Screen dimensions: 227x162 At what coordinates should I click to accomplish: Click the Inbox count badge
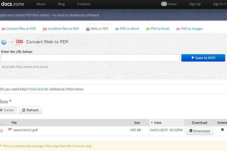tap(164, 4)
